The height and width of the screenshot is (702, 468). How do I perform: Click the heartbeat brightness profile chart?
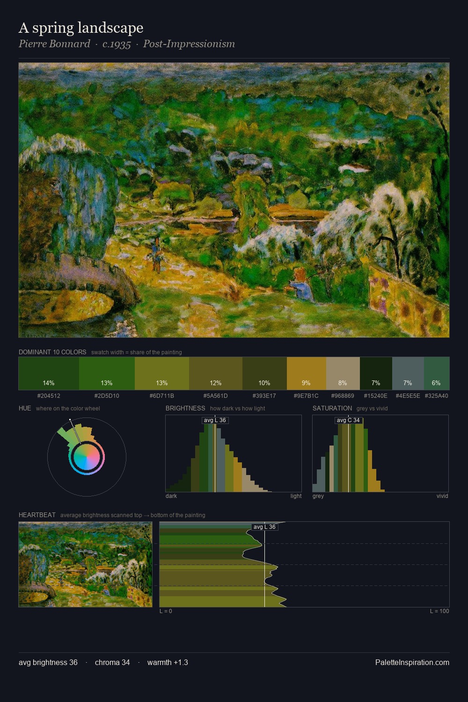click(x=304, y=564)
